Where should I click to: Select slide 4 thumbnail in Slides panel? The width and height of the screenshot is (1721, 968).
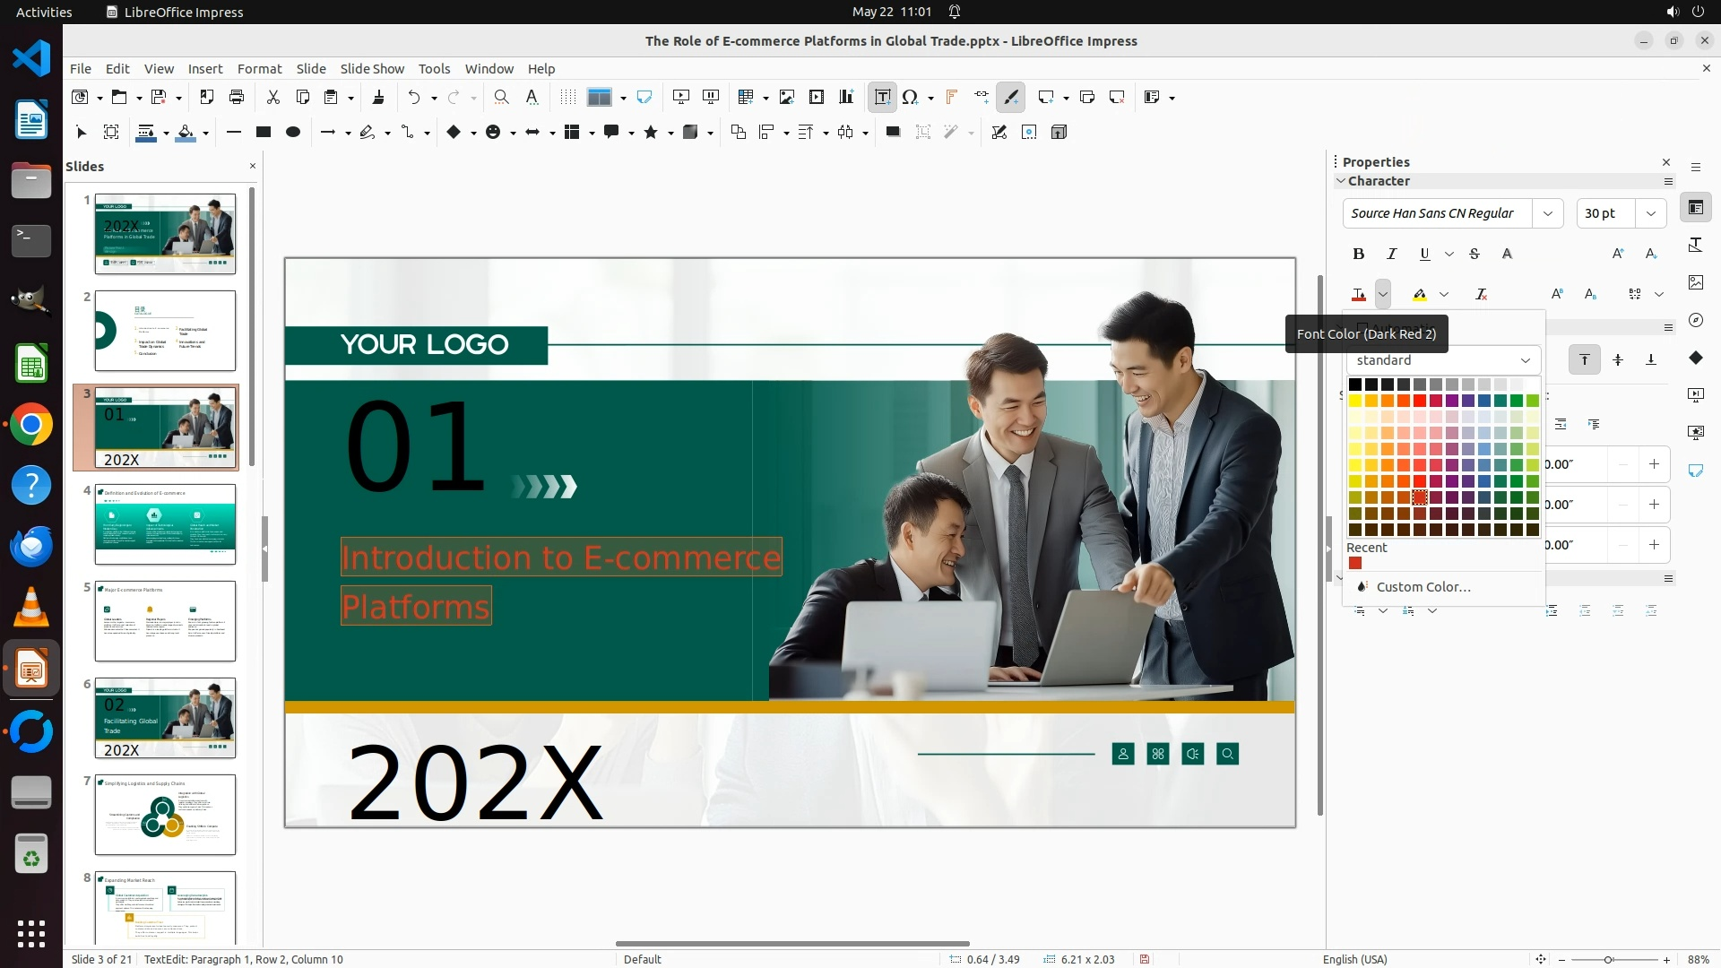pyautogui.click(x=165, y=524)
